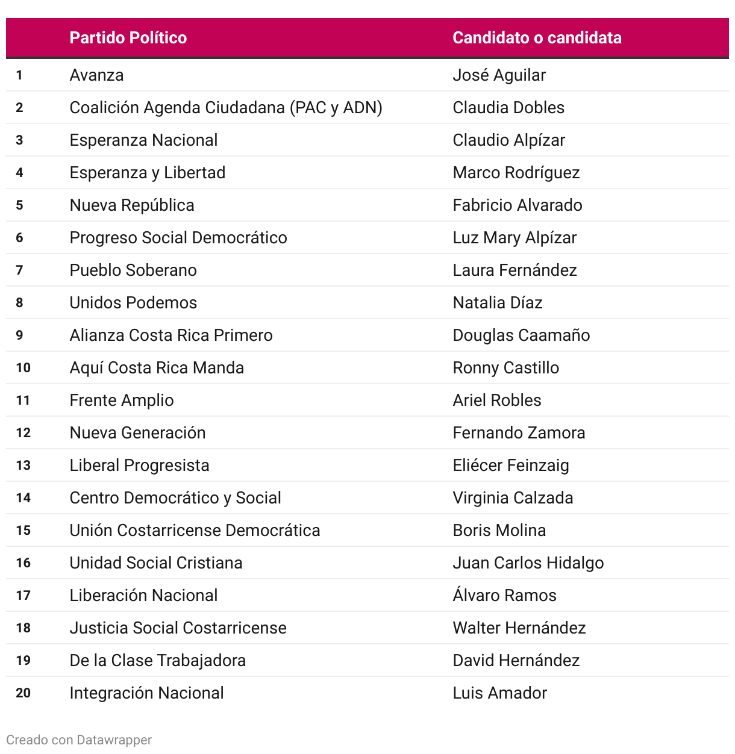
Task: Click the name Marco Rodríguez
Action: [516, 173]
